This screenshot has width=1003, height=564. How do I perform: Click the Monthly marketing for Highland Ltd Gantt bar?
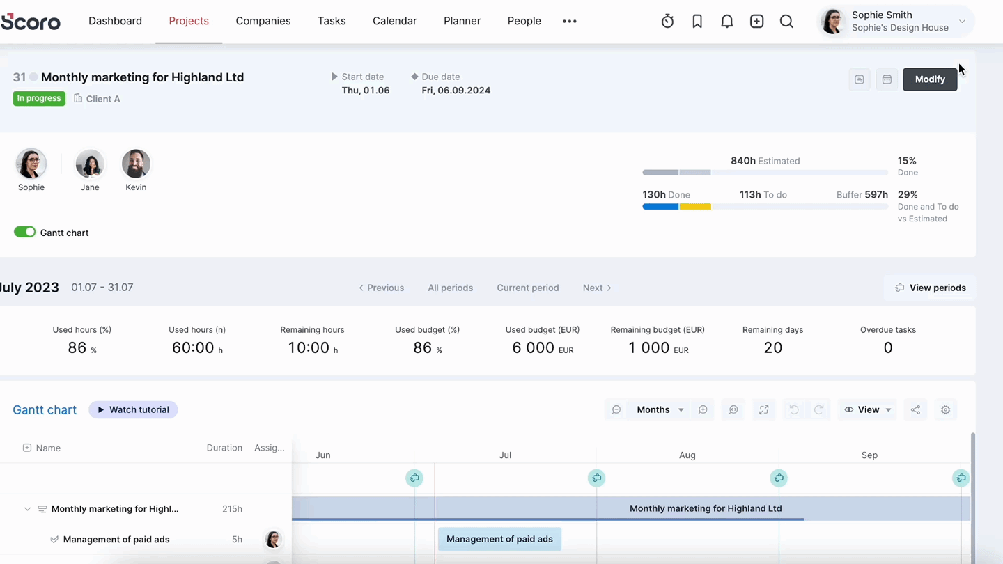click(x=631, y=509)
